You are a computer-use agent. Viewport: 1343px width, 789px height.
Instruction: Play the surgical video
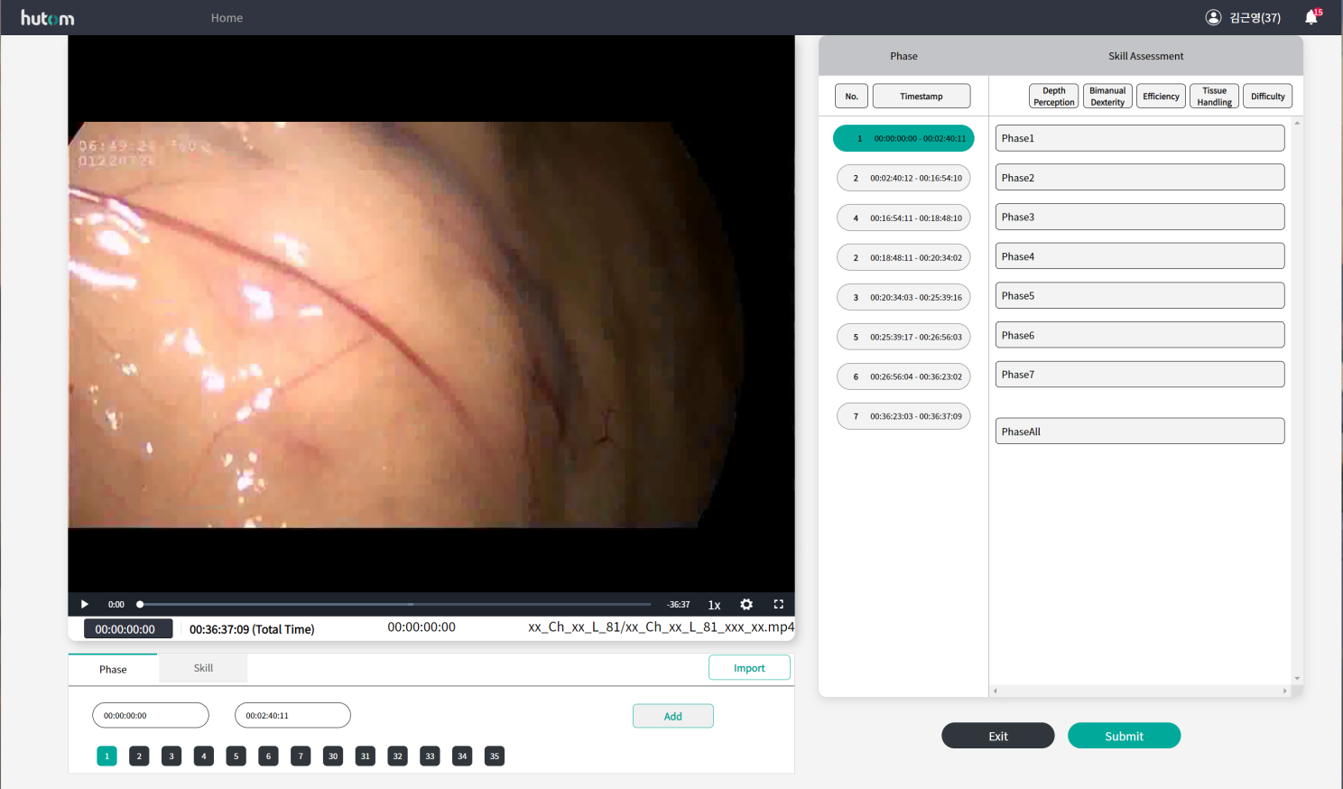coord(85,604)
